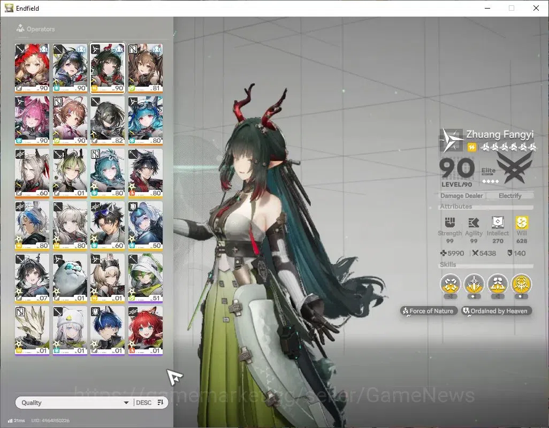Click the yellow electric element icon
Screen dimensions: 549x428
click(471, 147)
